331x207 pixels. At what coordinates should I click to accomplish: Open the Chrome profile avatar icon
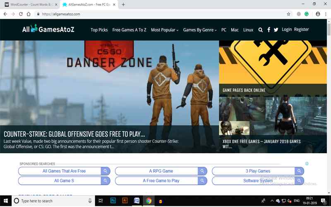[x=318, y=14]
